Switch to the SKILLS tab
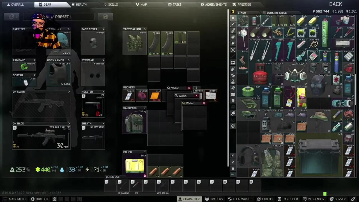 coord(111,4)
